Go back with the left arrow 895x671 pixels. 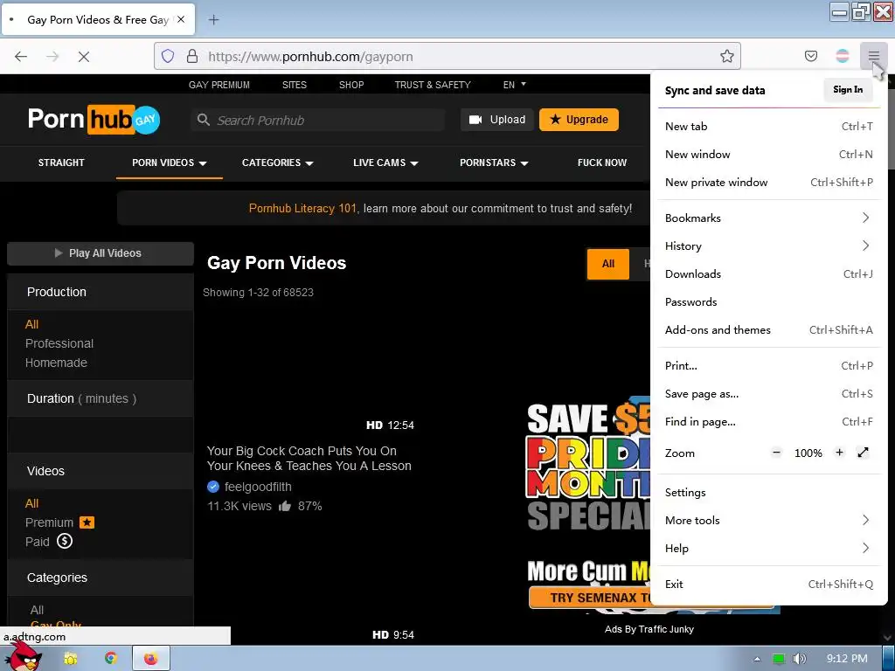pos(21,56)
